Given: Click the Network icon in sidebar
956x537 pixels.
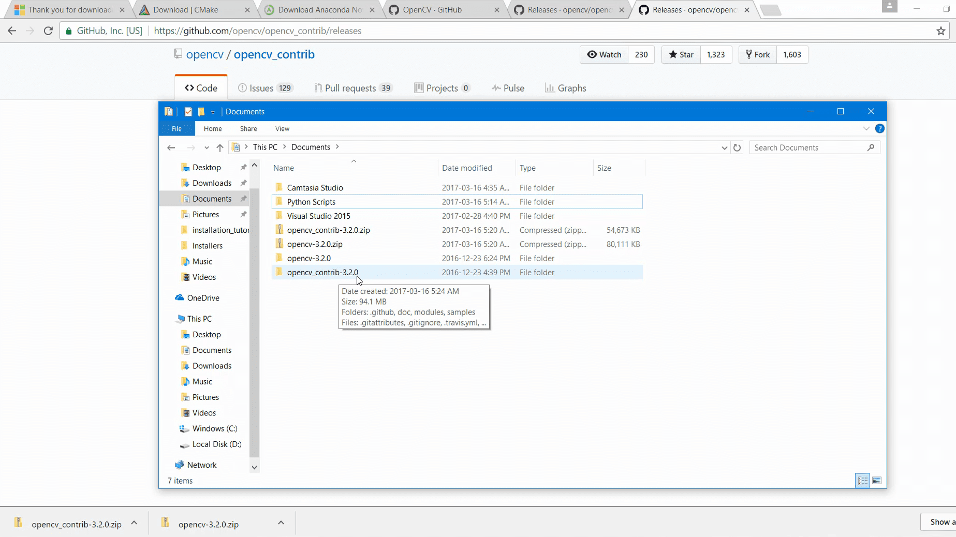Looking at the screenshot, I should (180, 465).
